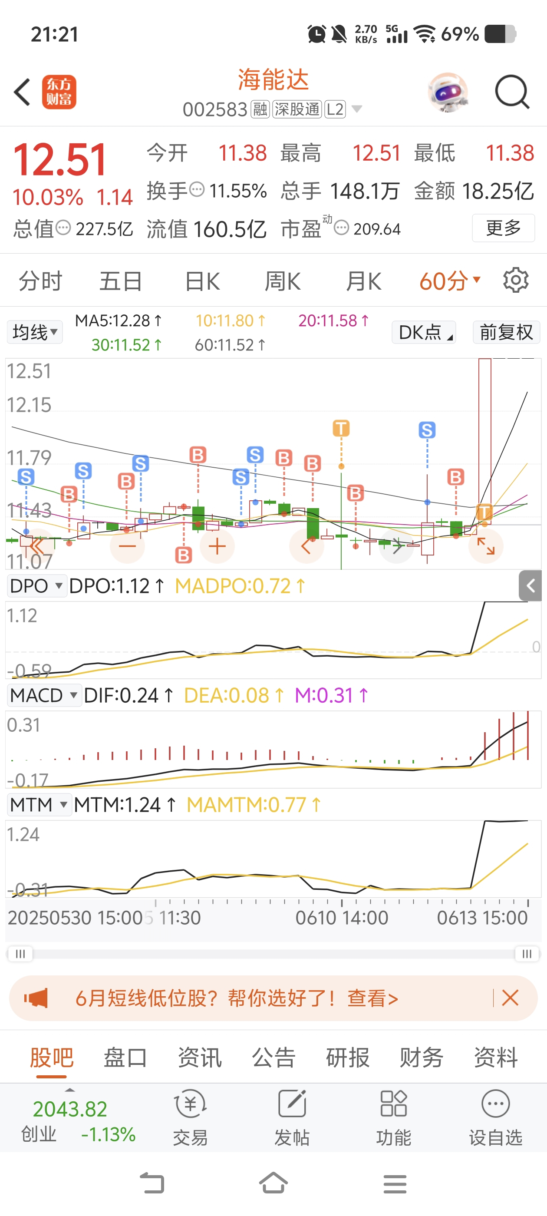The height and width of the screenshot is (1216, 547).
Task: Tap the MACD histogram panel
Action: 273,749
